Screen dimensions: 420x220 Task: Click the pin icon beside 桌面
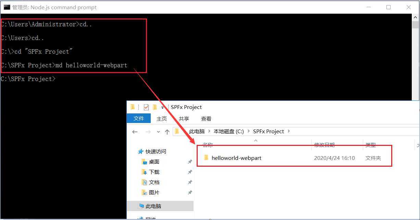click(190, 162)
